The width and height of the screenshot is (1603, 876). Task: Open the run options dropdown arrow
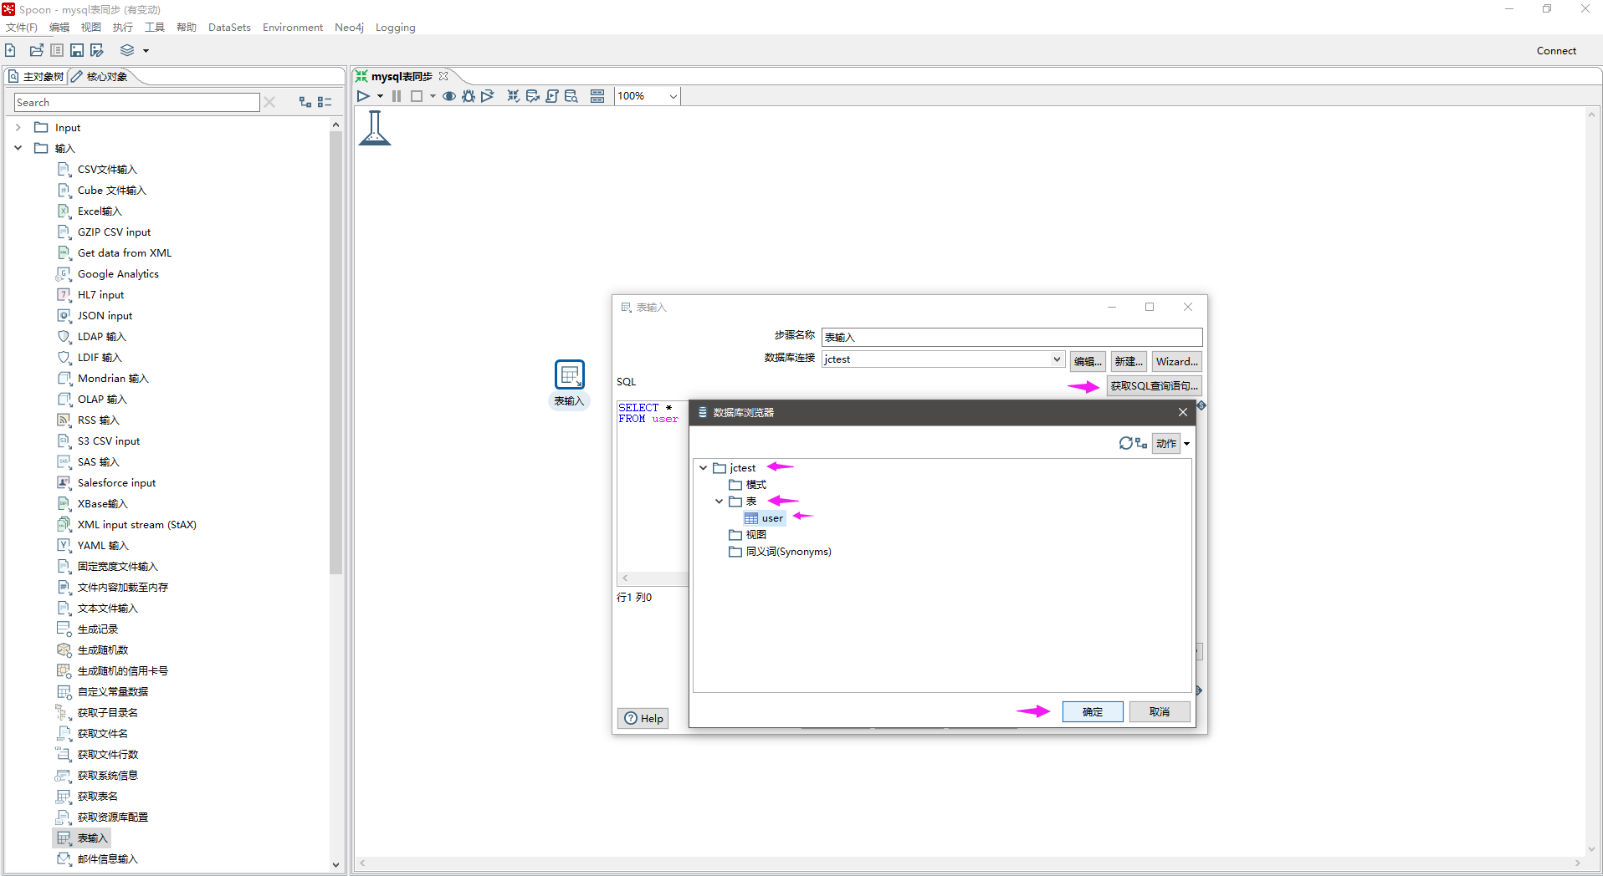click(x=380, y=96)
